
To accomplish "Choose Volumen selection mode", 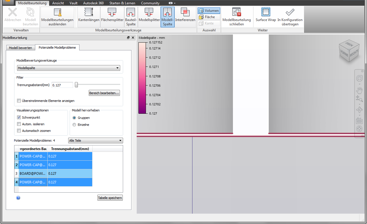I will click(209, 11).
